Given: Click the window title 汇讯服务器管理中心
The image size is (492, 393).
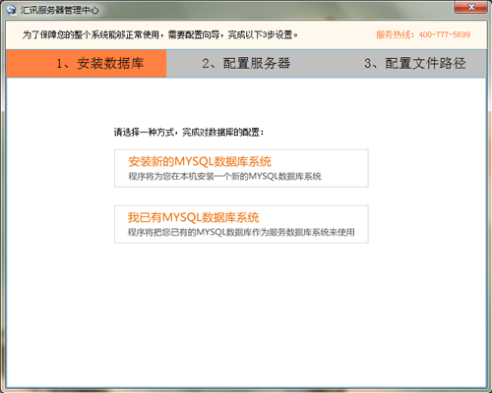Looking at the screenshot, I should pyautogui.click(x=59, y=10).
